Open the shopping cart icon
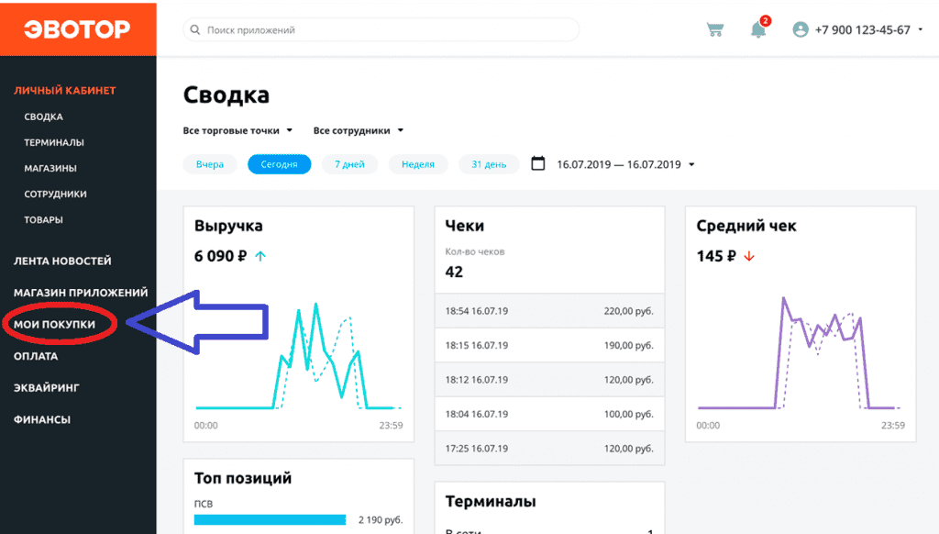 coord(715,30)
